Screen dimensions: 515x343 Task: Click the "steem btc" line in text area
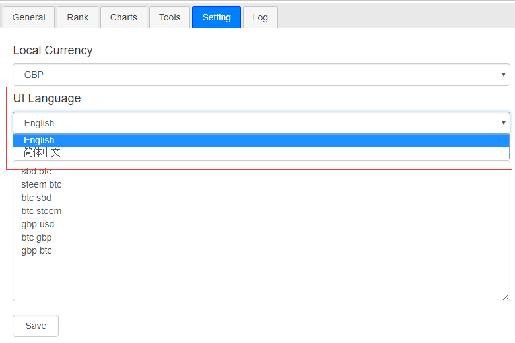(x=42, y=184)
